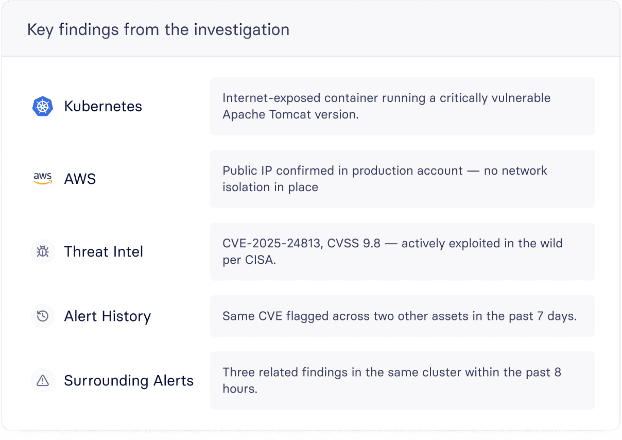The height and width of the screenshot is (440, 622).
Task: Click the per CISA text
Action: pos(249,260)
